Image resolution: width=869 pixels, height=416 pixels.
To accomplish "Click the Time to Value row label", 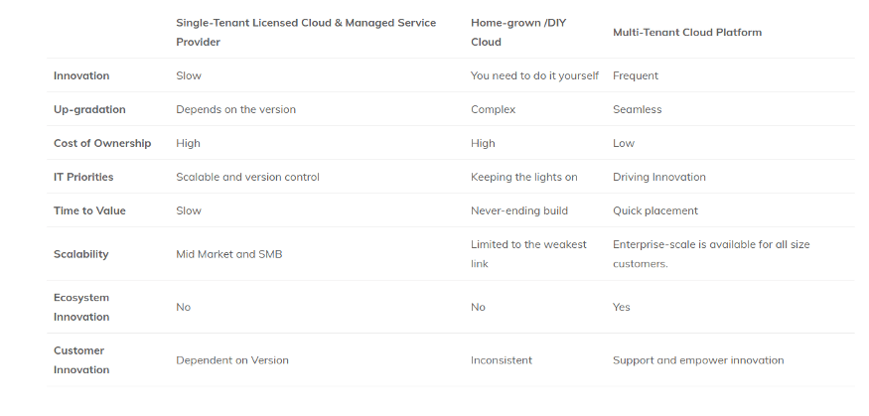I will click(x=89, y=210).
